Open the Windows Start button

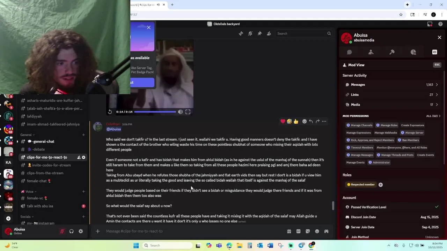136,245
